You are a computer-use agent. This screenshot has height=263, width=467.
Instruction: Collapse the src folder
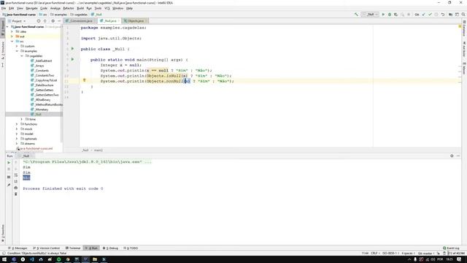[x=12, y=41]
